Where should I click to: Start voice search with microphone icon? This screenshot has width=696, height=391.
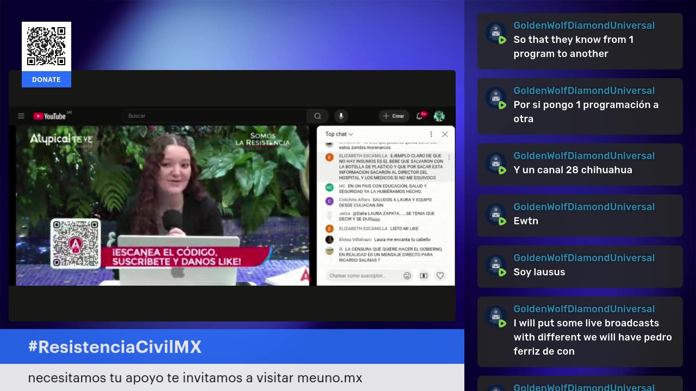(x=341, y=116)
